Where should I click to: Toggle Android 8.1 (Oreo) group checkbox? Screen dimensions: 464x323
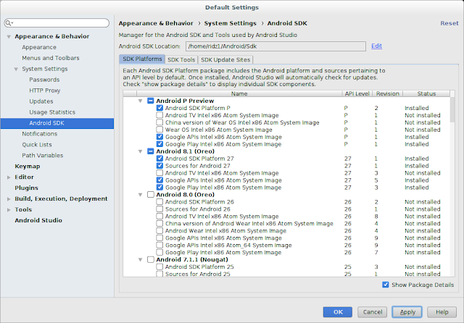(x=151, y=151)
